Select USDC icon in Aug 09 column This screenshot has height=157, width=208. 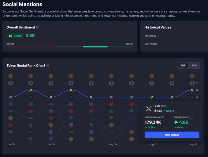coord(111,111)
